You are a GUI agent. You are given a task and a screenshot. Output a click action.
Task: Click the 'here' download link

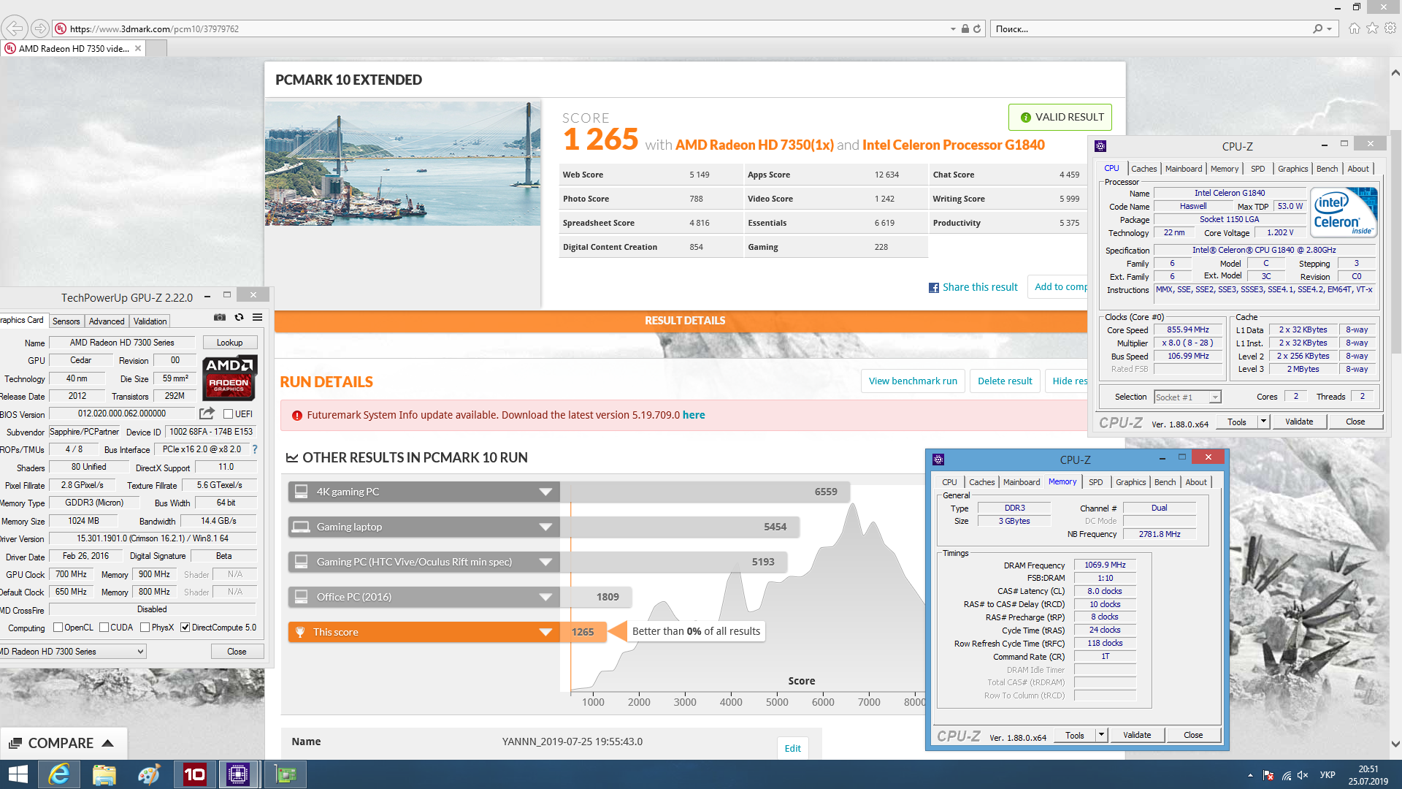694,415
